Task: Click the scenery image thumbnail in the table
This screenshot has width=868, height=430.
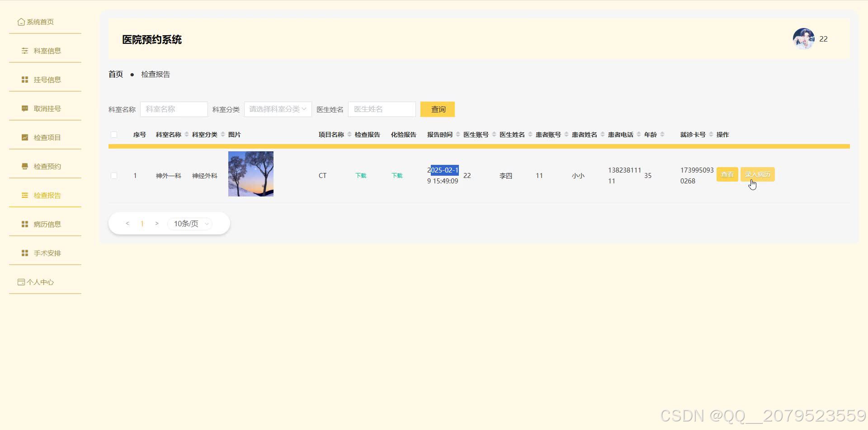Action: pyautogui.click(x=250, y=173)
